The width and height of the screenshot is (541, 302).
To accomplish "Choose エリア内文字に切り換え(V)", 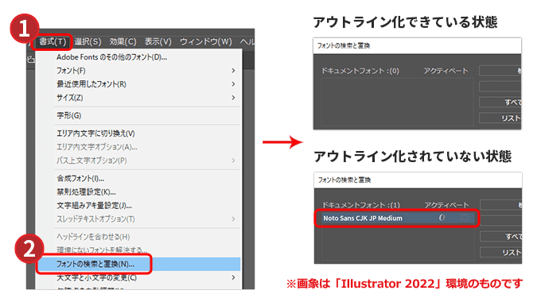I will point(138,134).
